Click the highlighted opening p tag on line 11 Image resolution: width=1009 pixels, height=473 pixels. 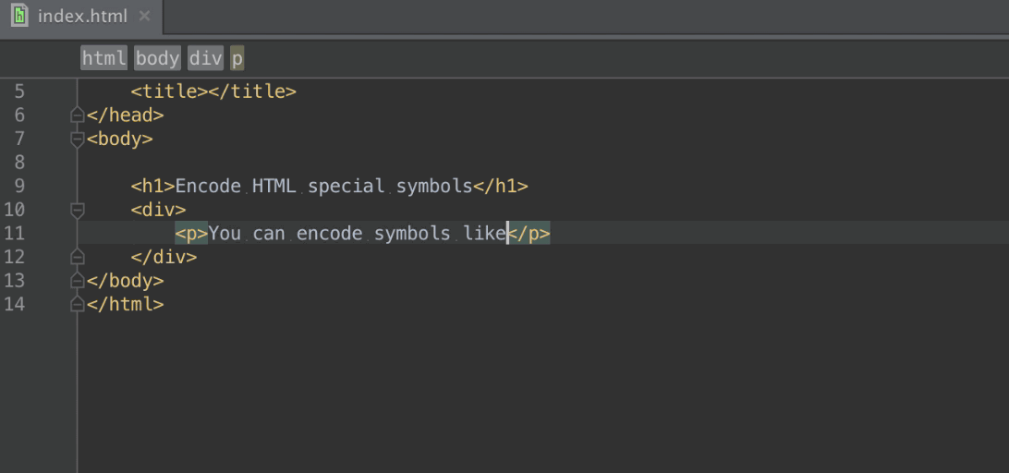191,234
